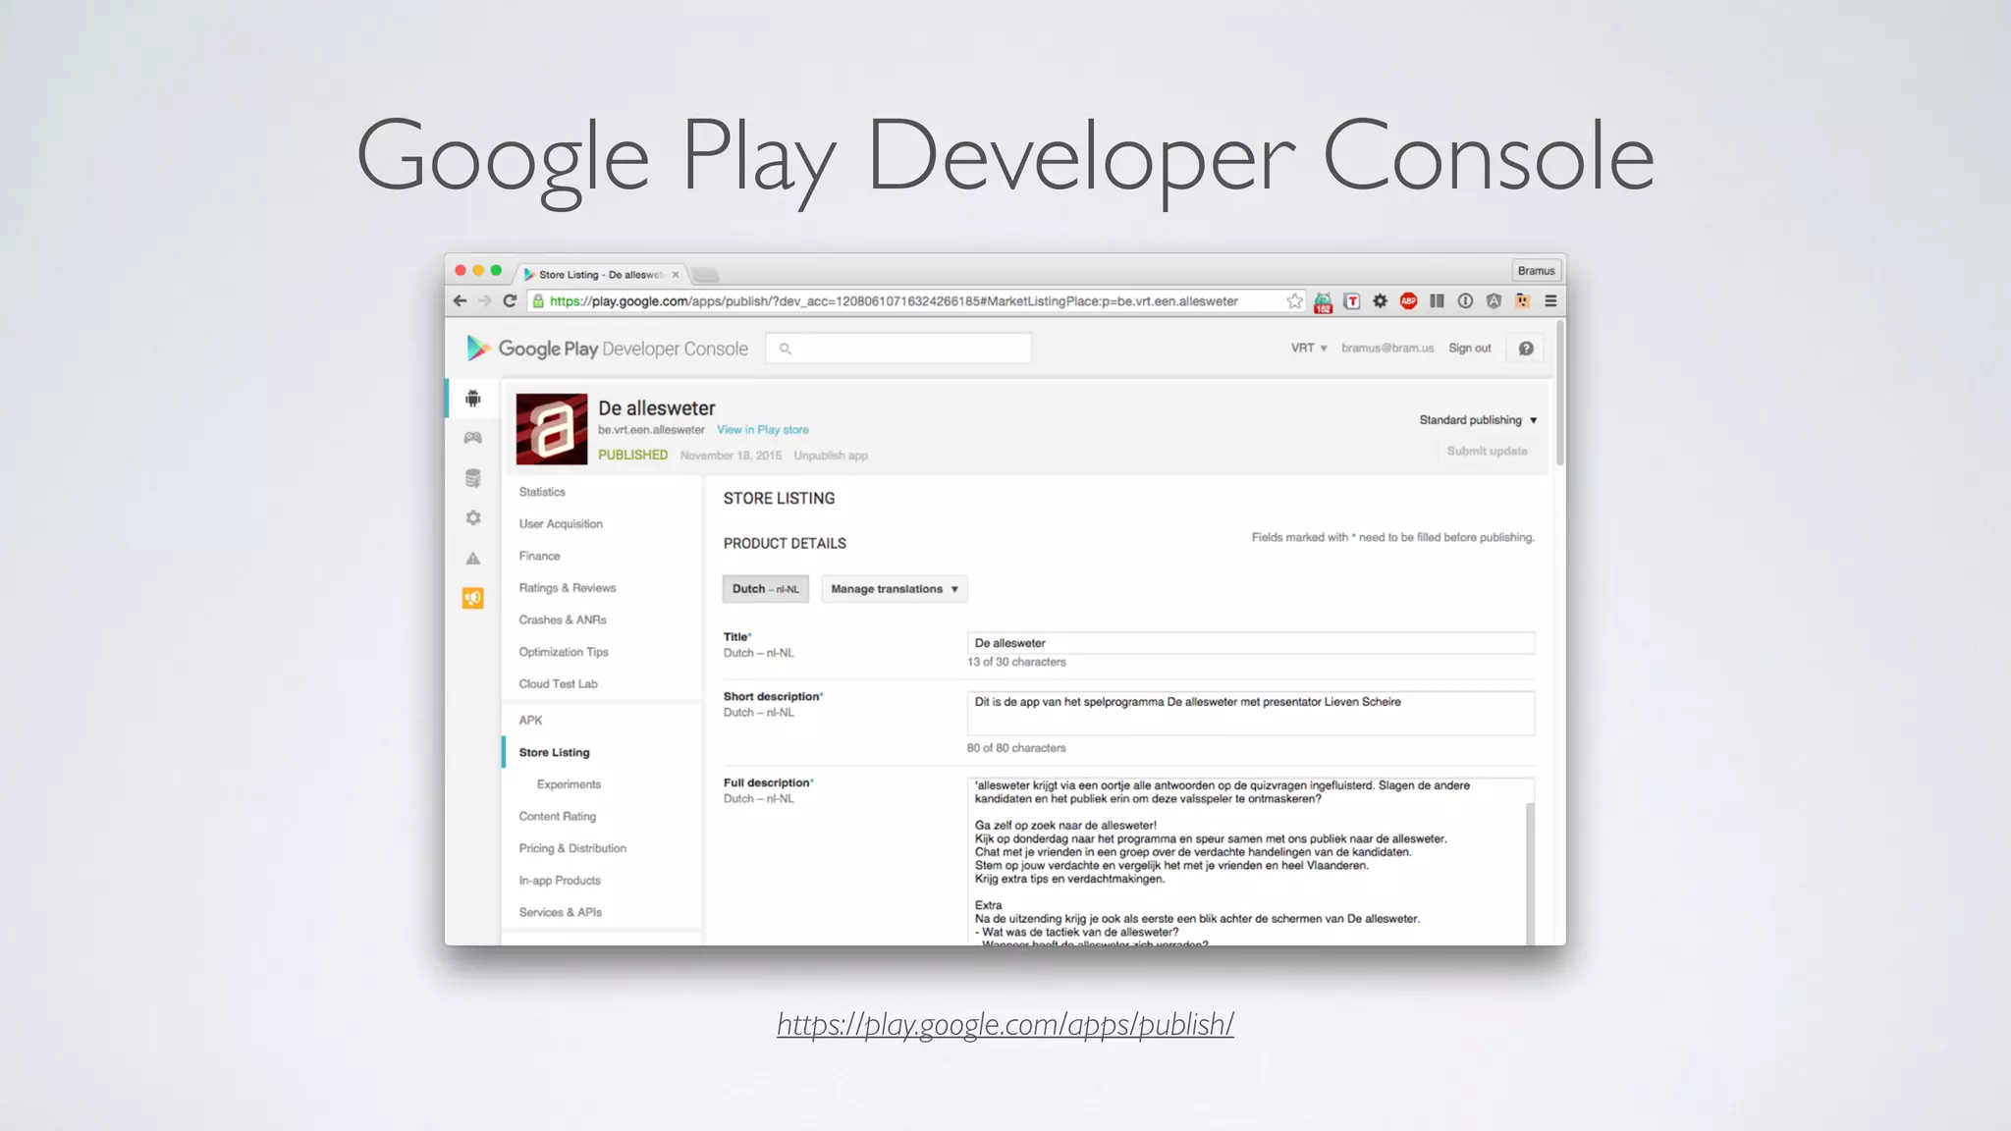The width and height of the screenshot is (2011, 1131).
Task: Open Crashes & ANRs menu item
Action: tap(563, 620)
